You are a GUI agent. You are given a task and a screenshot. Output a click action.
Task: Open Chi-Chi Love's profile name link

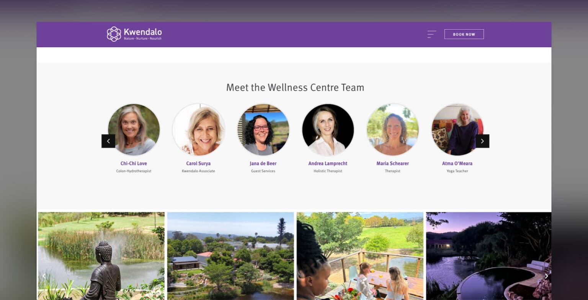[134, 163]
